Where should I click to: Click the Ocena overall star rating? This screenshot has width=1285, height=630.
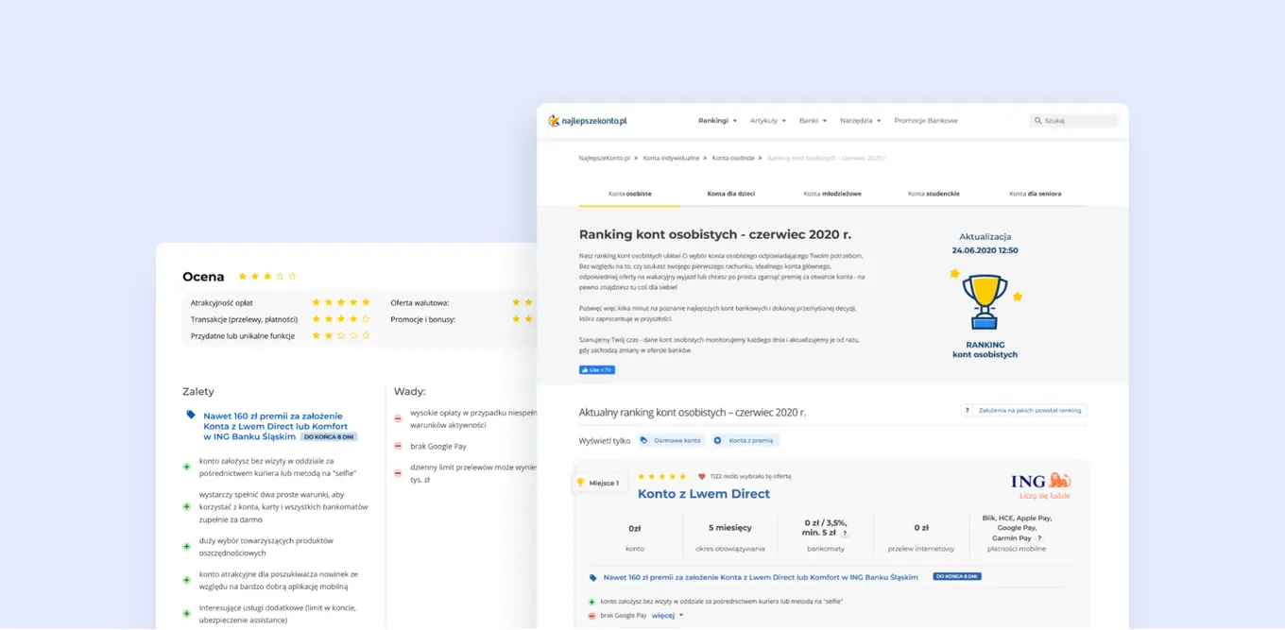tap(267, 276)
